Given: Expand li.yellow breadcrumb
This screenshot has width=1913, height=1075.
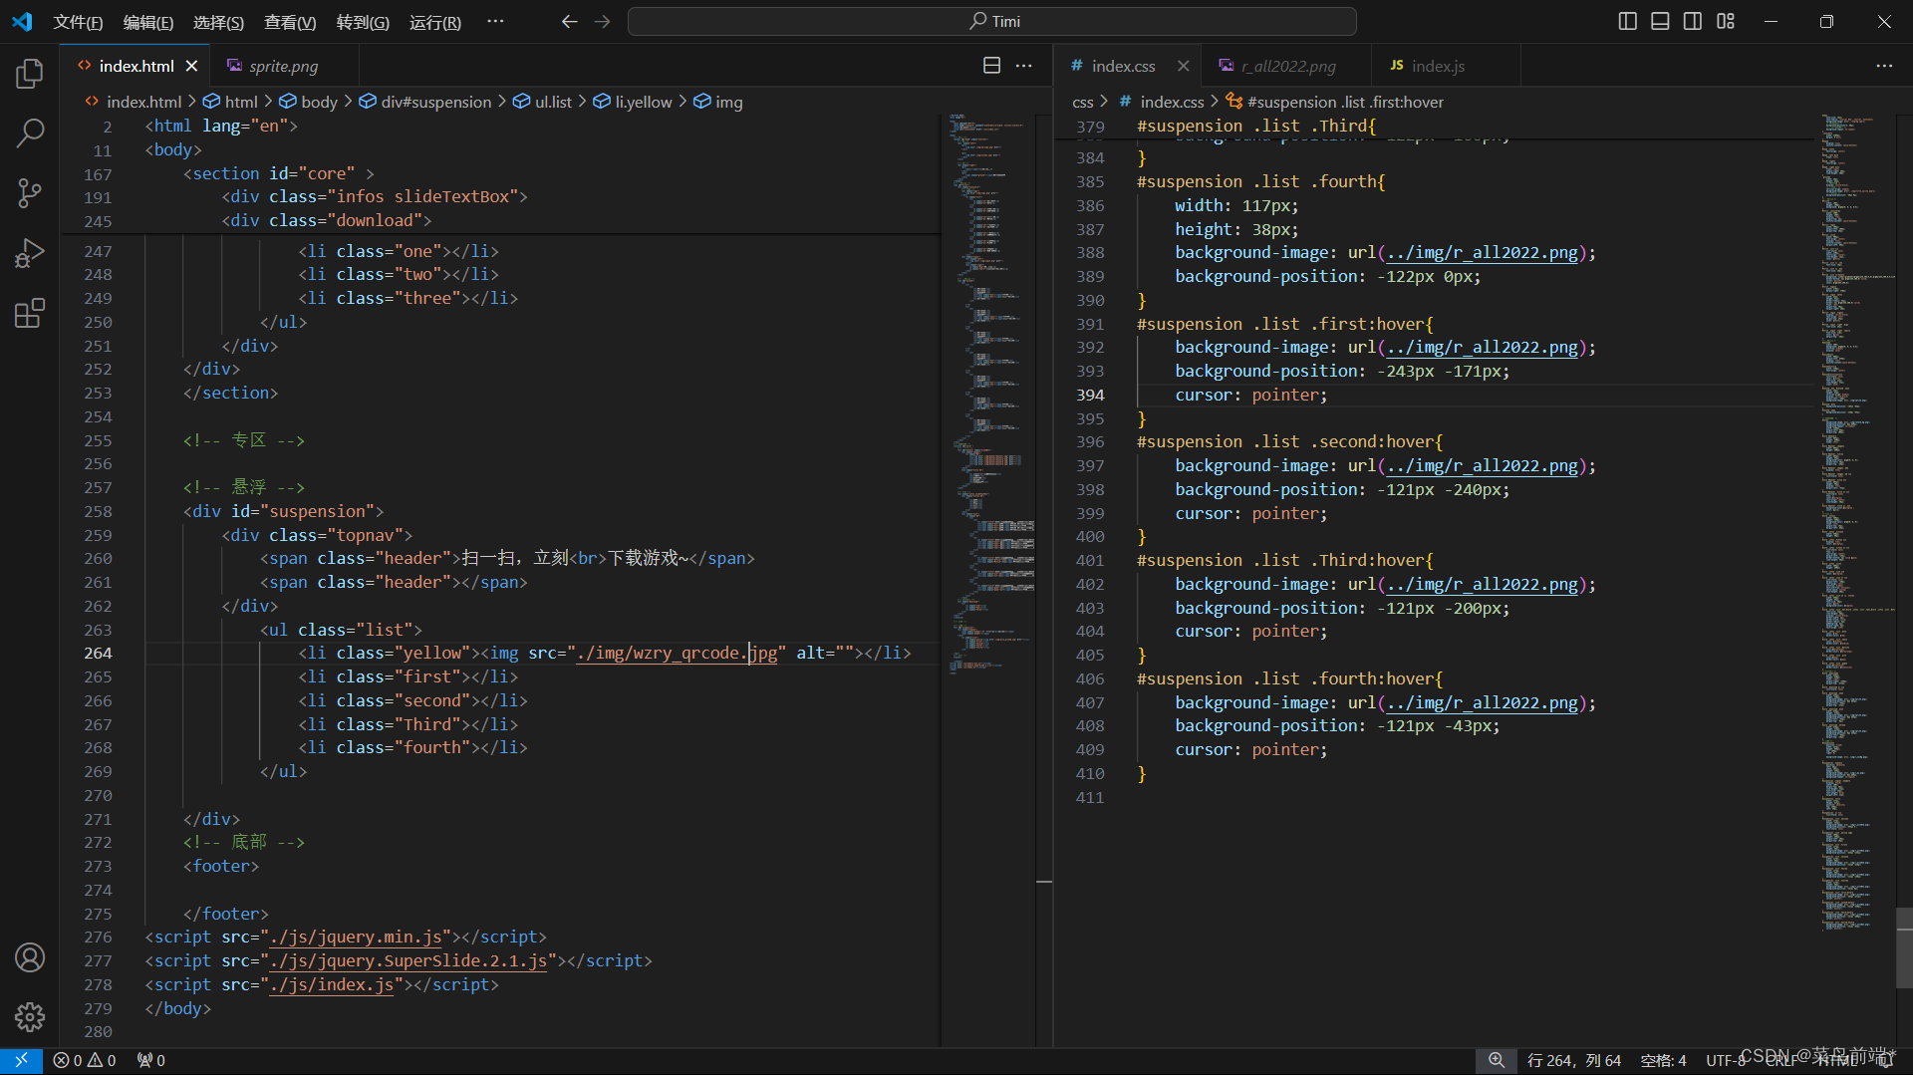Looking at the screenshot, I should click(x=633, y=102).
